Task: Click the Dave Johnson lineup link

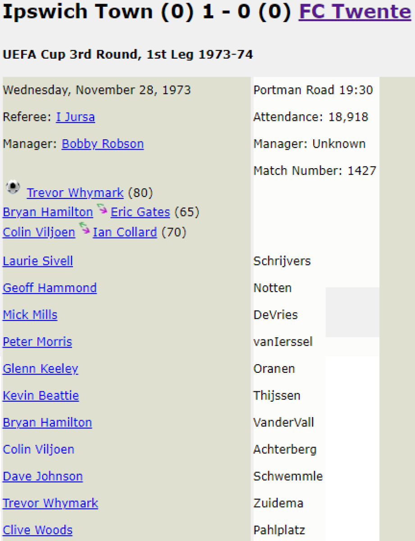Action: tap(43, 476)
